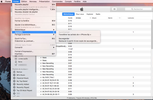Toggle checkbox for AV_19-07-16_11-49-22

tap(41, 86)
